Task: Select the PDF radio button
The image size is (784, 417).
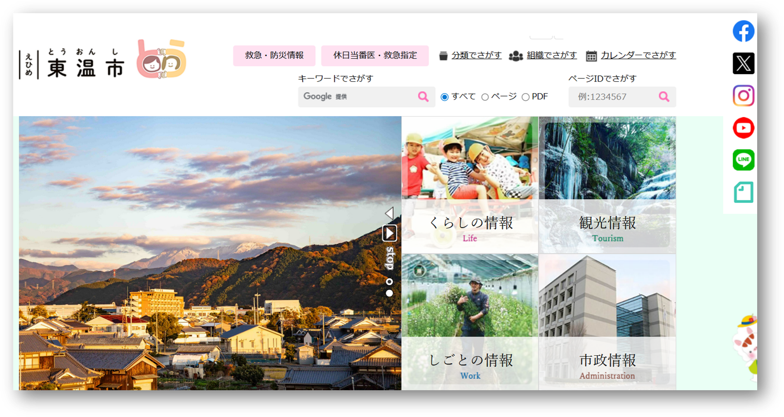Action: point(525,97)
